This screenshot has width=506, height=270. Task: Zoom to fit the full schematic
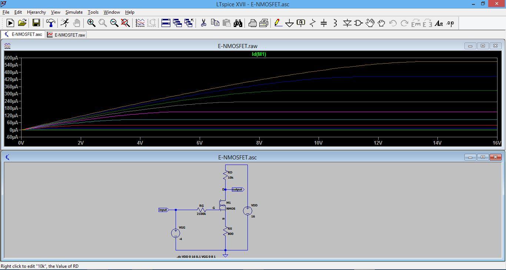click(x=126, y=23)
